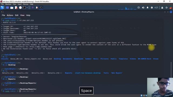Click the webcam overlay thumbnail
This screenshot has height=97, width=173.
coord(160,87)
